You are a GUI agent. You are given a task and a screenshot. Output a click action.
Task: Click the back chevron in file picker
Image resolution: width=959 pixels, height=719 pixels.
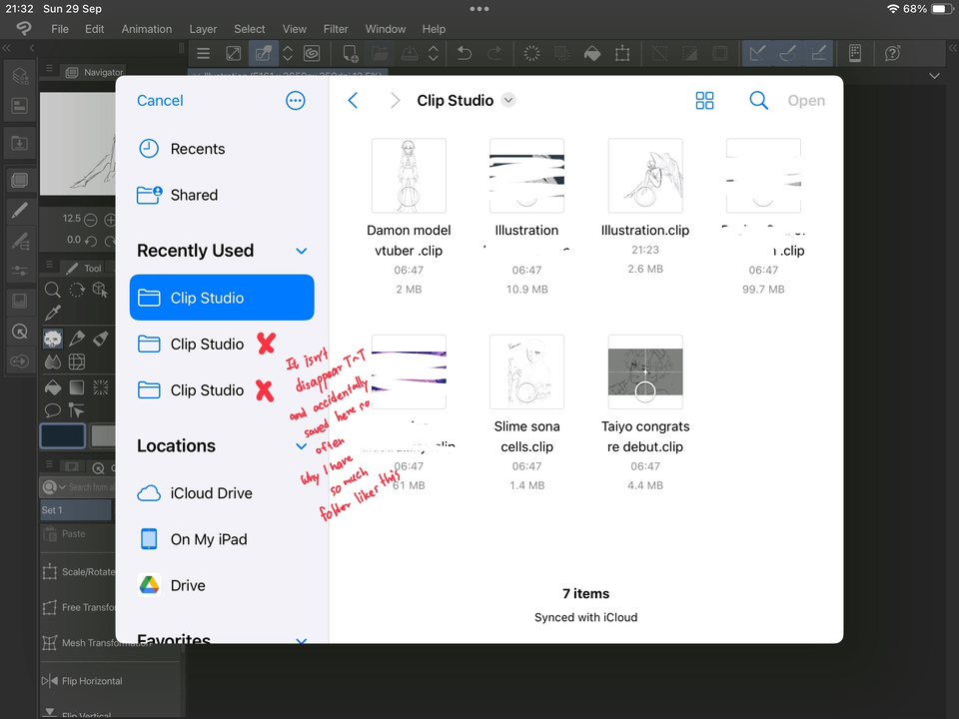point(353,101)
